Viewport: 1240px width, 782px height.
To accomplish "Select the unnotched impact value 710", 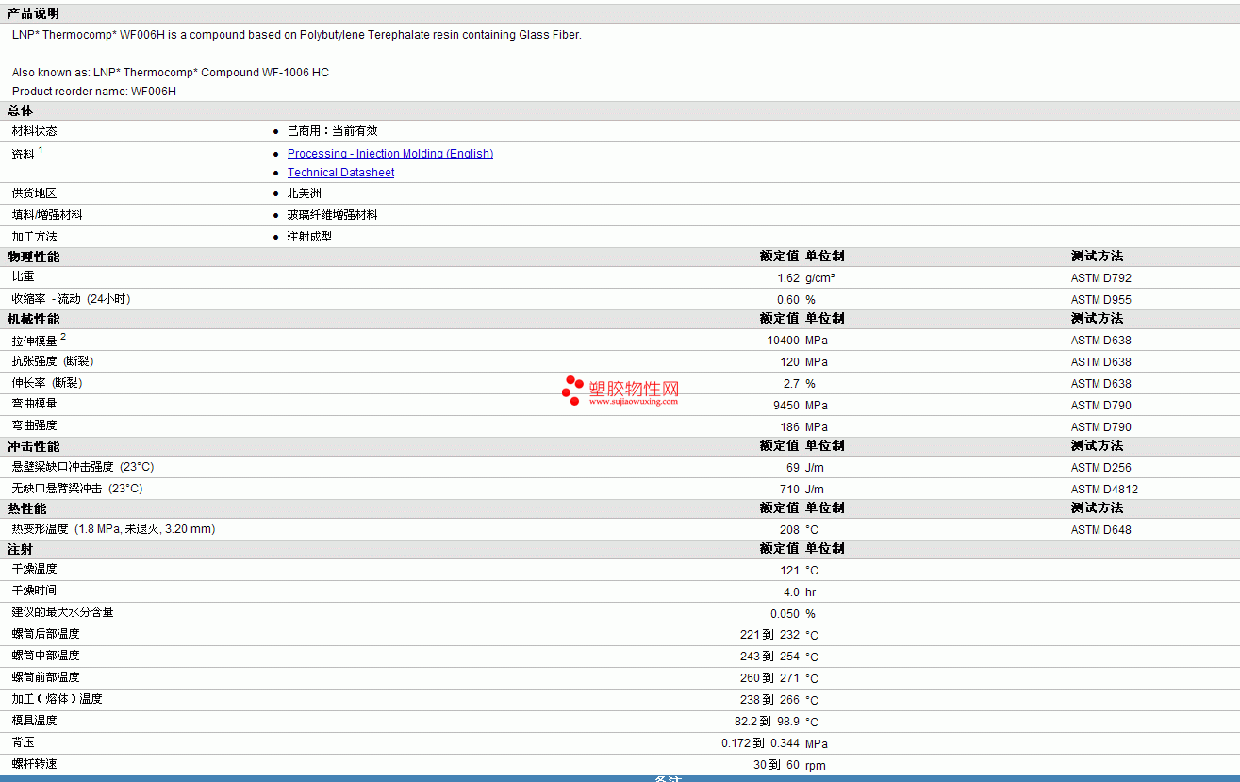I will [790, 490].
